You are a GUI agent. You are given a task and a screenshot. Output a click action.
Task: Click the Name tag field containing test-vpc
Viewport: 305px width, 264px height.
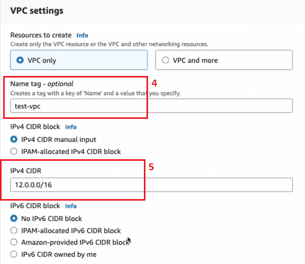[151, 106]
